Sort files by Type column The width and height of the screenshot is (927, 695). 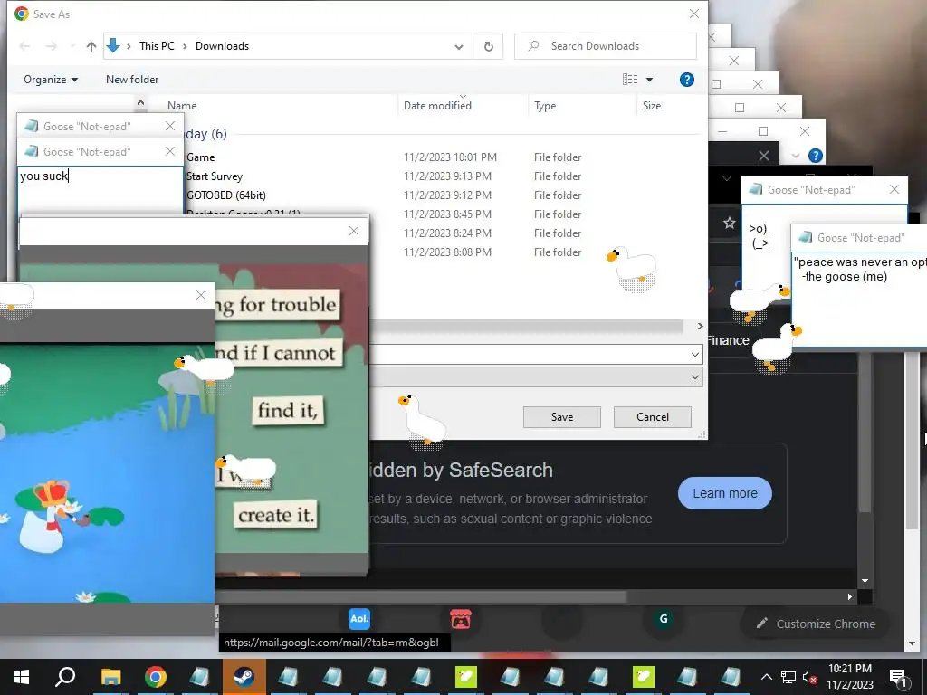coord(545,106)
